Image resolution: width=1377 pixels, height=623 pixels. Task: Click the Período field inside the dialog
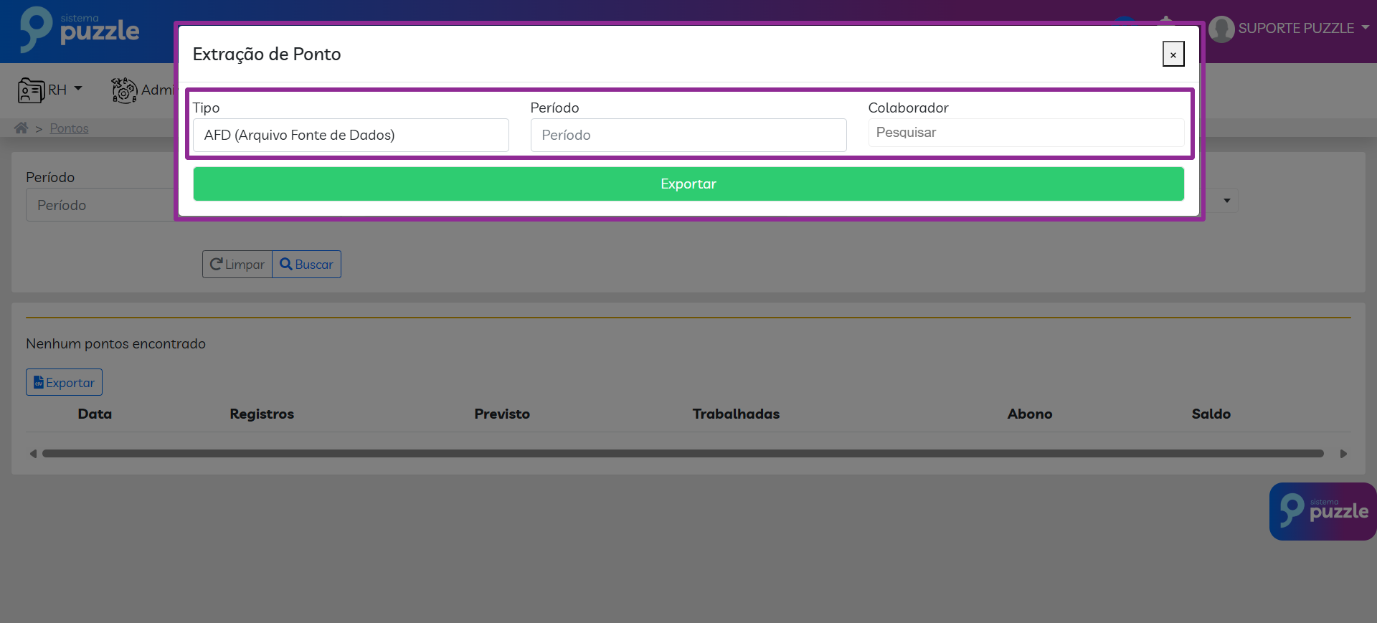pyautogui.click(x=688, y=135)
